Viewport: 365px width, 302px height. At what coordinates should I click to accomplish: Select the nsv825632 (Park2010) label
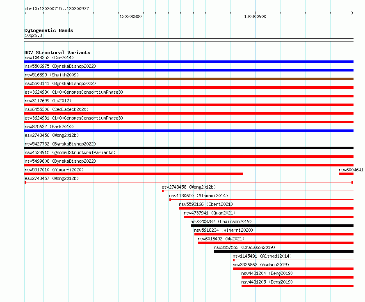49,127
